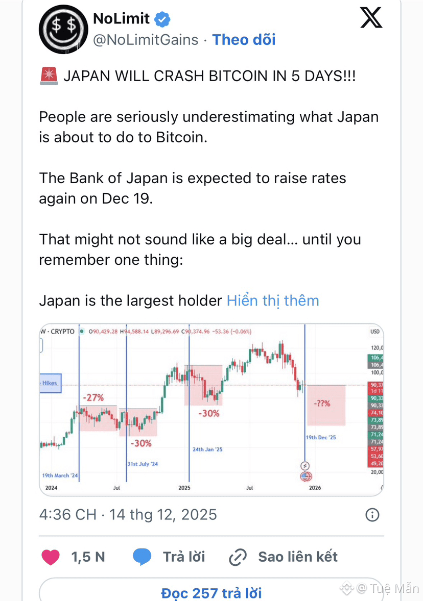
Task: Click the blue verified badge
Action: pos(162,19)
